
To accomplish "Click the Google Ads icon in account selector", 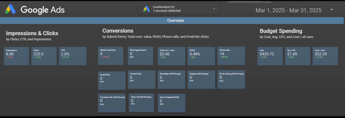I will 146,9.
